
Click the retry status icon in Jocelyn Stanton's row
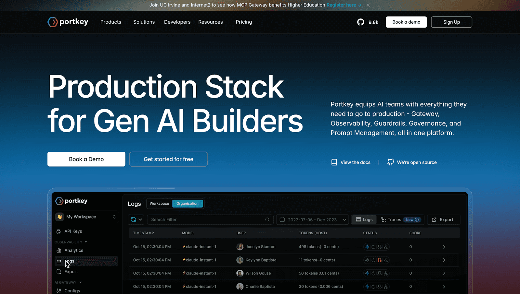click(x=373, y=247)
